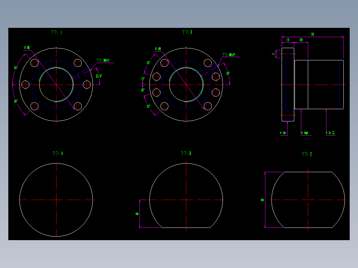The image size is (358, 268).
Task: Select the right-side 30° angle on eight-hole flange
Action: pyautogui.click(x=228, y=73)
